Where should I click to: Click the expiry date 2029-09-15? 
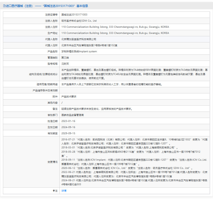[x=68, y=133]
